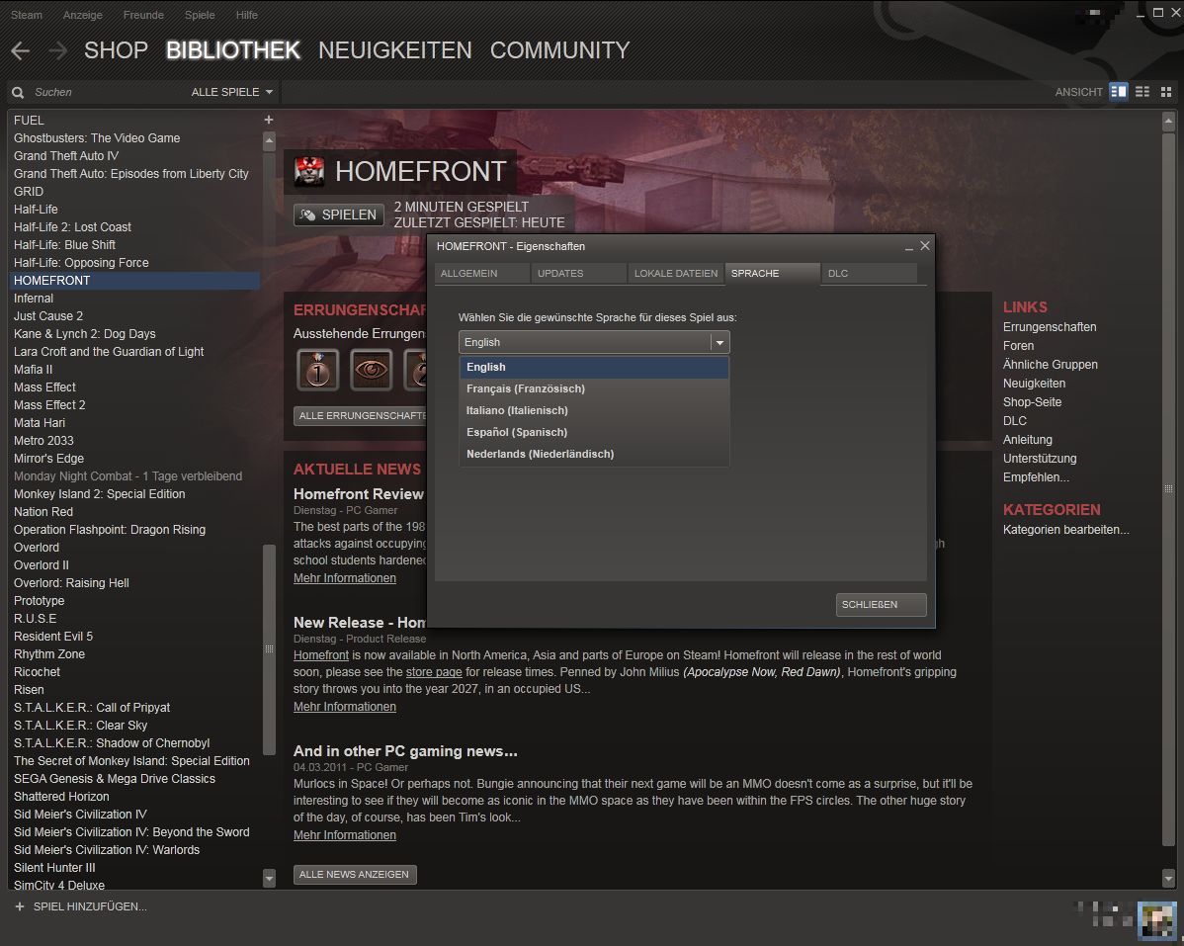This screenshot has width=1184, height=946.
Task: Open the store page link
Action: point(434,672)
